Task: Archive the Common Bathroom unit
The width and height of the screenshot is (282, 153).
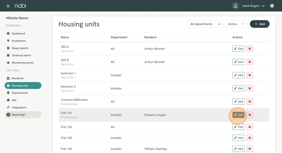Action: click(250, 102)
